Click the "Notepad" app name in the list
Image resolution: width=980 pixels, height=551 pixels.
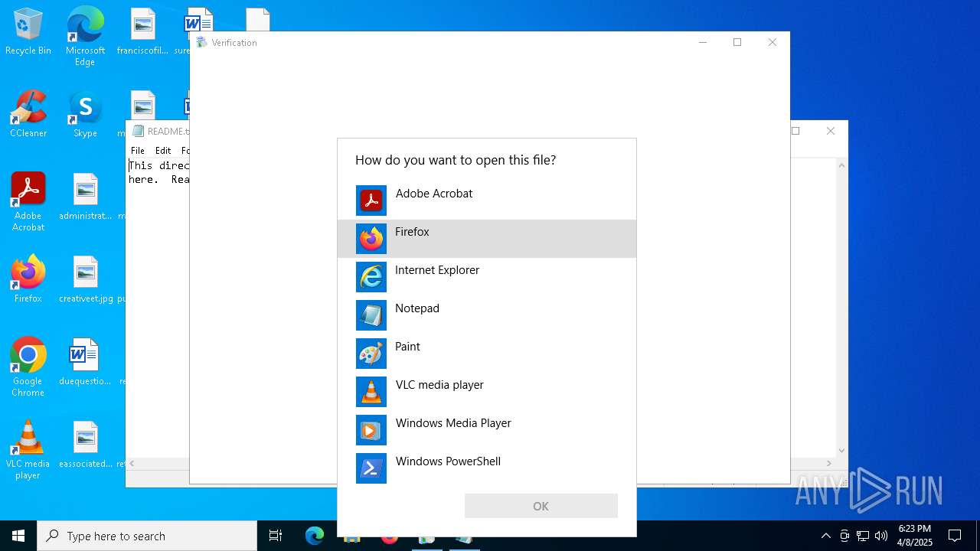tap(417, 308)
